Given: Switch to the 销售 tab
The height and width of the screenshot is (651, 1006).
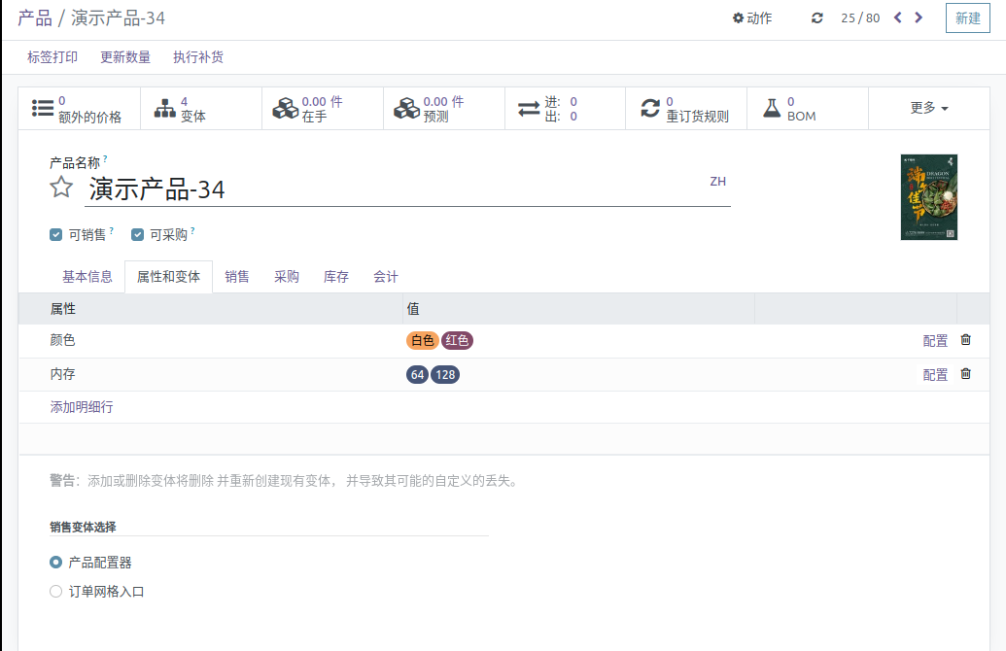Looking at the screenshot, I should pos(237,277).
